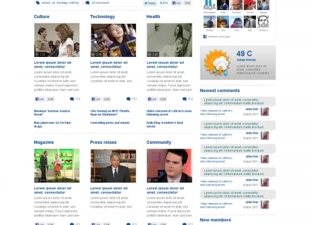
Task: Open 'Video released of LeBron's mom' Health link
Action: (169, 112)
